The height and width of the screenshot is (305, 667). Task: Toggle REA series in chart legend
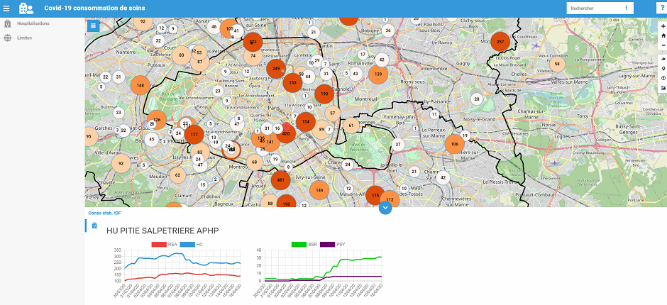[x=159, y=244]
